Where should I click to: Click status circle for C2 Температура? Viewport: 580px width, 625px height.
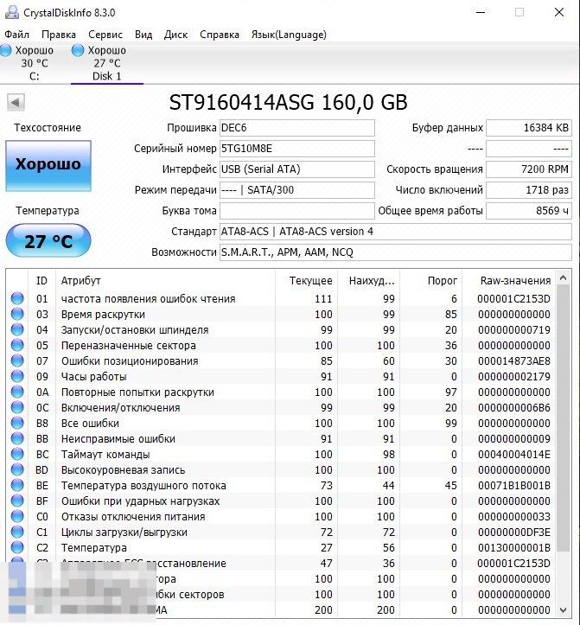coord(17,547)
